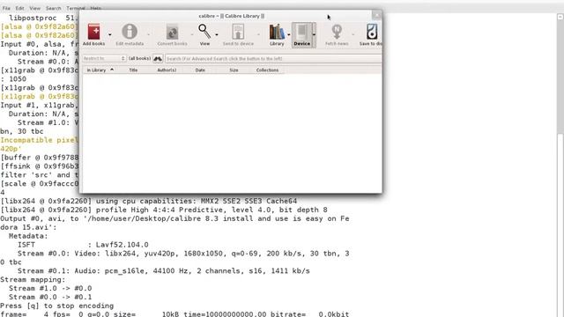Click the Send to device icon
The height and width of the screenshot is (317, 564).
pos(238,32)
